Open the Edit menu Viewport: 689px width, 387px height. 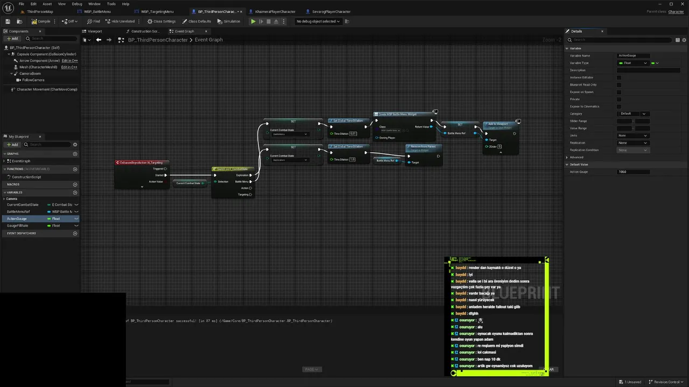coord(33,4)
